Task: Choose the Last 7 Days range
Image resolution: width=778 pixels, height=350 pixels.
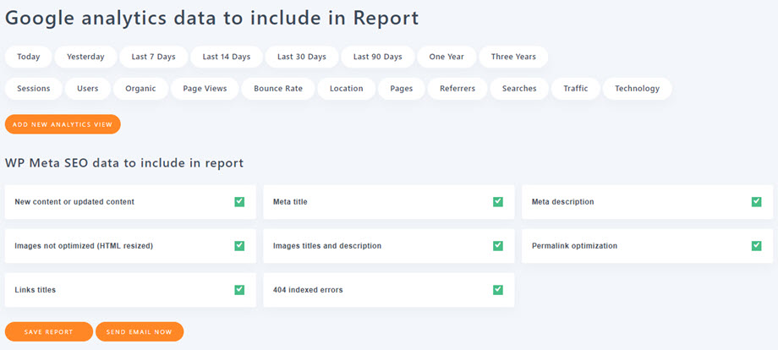Action: [x=153, y=57]
